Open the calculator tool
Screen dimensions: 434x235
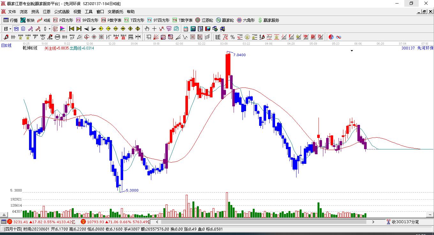point(193,29)
